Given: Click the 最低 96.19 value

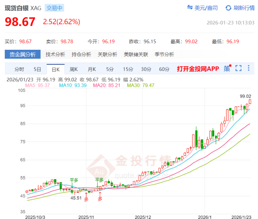Looking at the screenshot, I should [233, 42].
